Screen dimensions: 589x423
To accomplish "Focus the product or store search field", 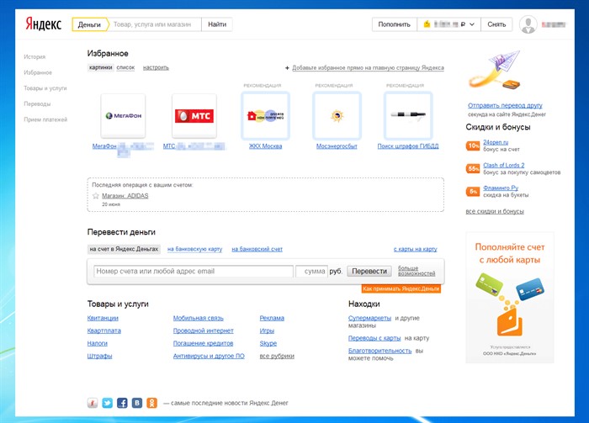I will point(155,24).
